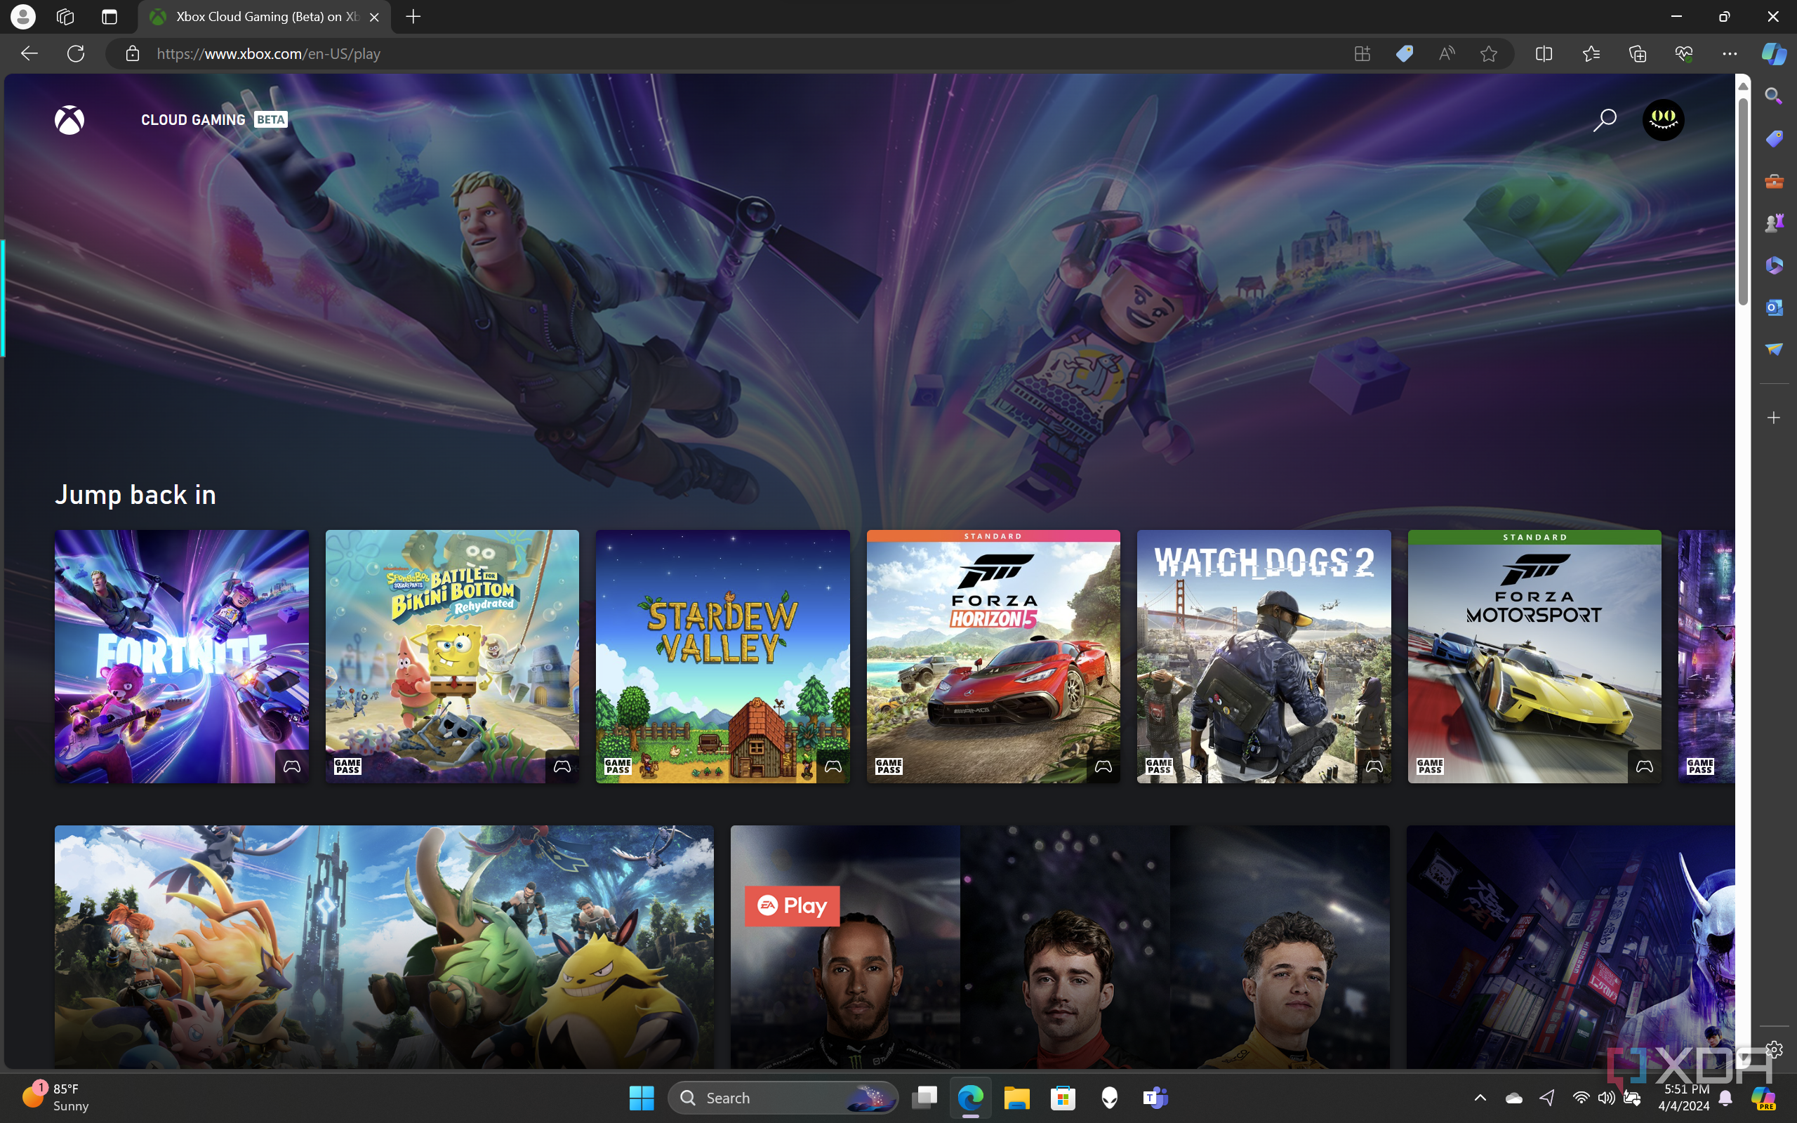Open the Xbox profile avatar menu
1797x1123 pixels.
(1663, 119)
